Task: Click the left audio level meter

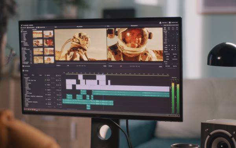Action: click(x=173, y=98)
